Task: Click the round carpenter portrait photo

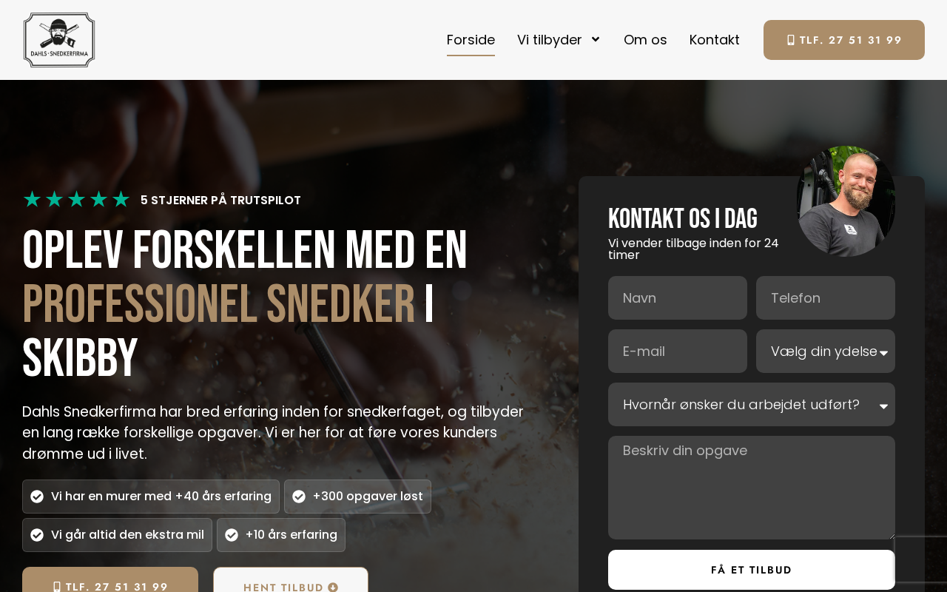Action: point(846,201)
